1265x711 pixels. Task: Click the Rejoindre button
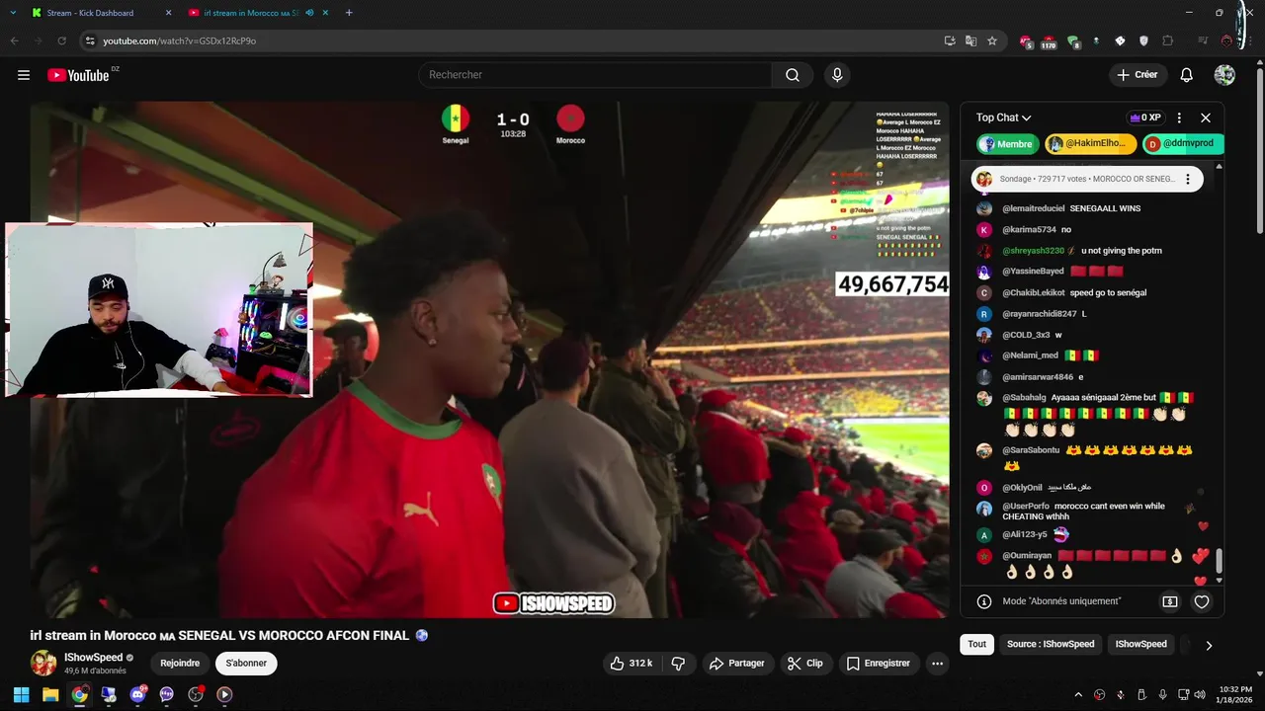(x=180, y=664)
